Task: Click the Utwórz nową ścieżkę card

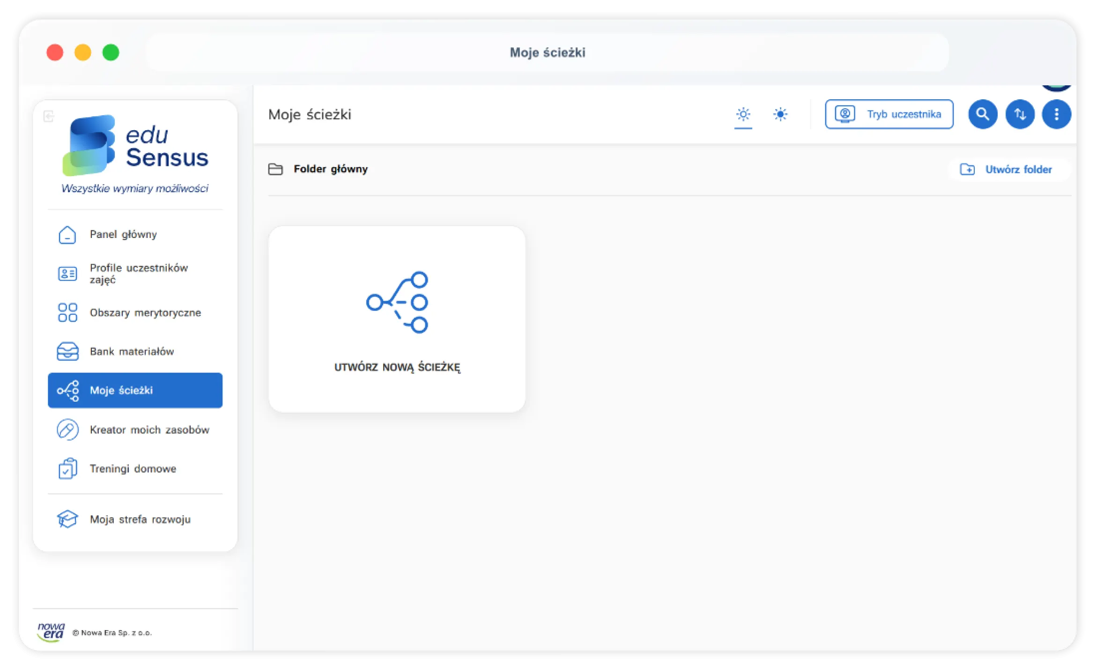Action: coord(397,319)
